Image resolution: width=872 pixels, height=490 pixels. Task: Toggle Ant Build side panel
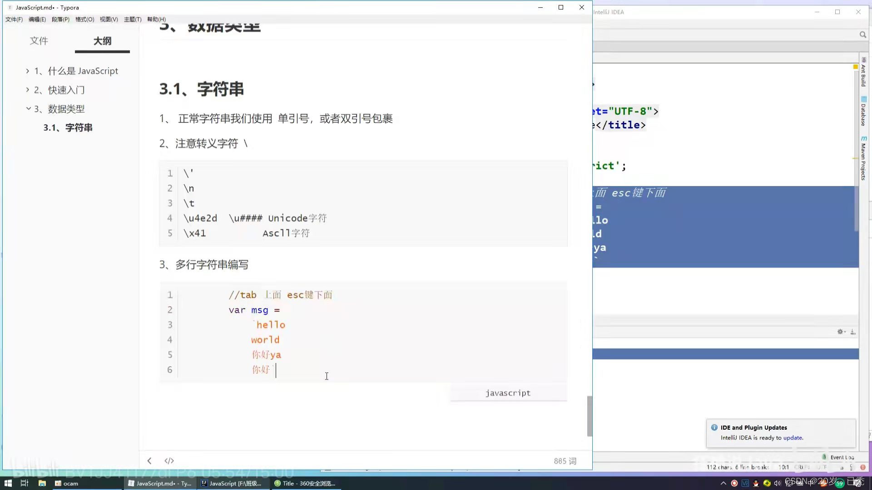pos(863,73)
